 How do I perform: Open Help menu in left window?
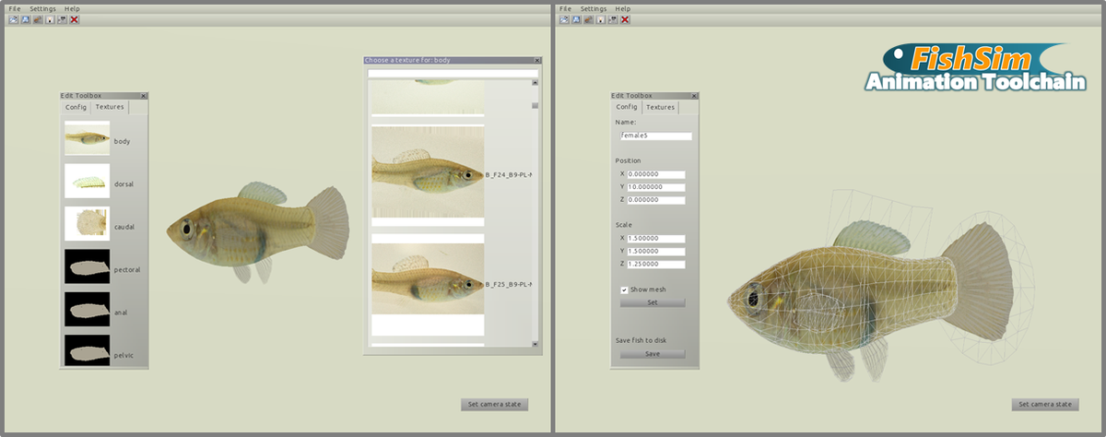[72, 8]
